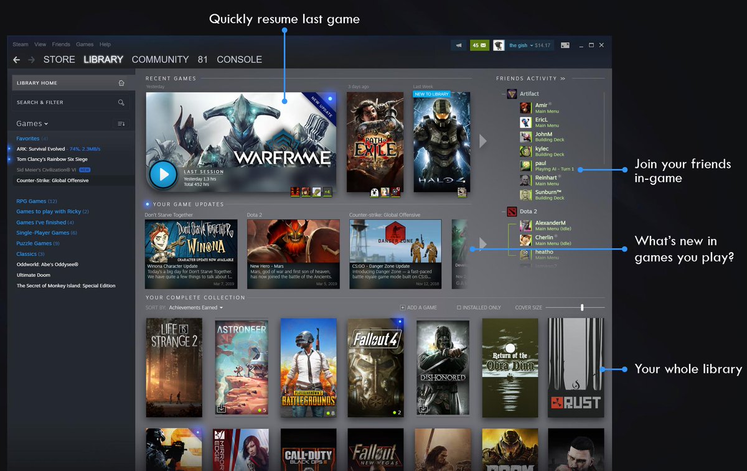Viewport: 747px width, 471px height.
Task: Open the announcements megaphone icon
Action: pos(459,45)
